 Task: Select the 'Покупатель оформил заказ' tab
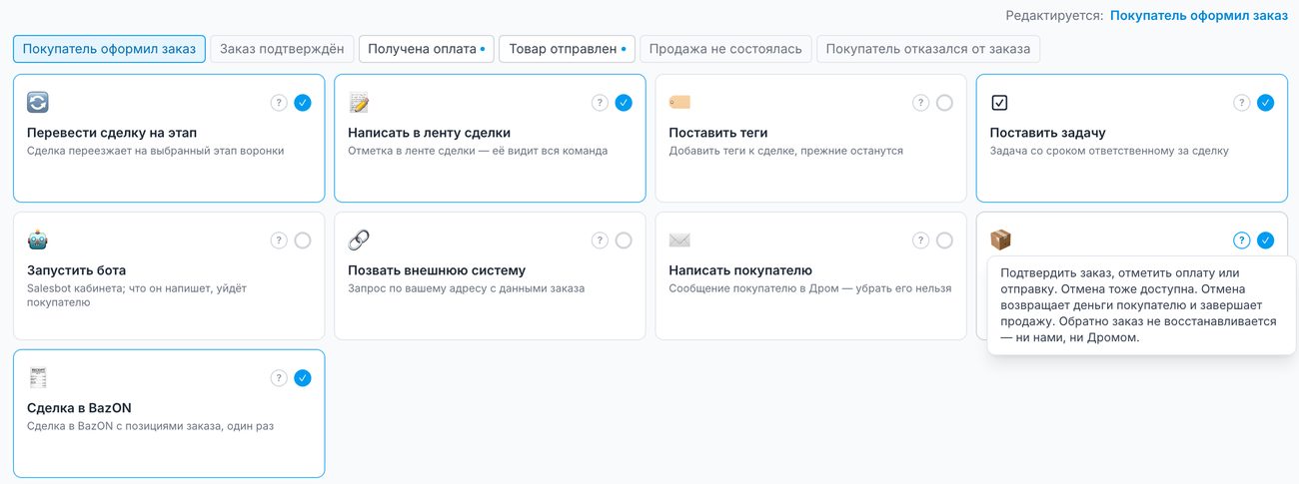(109, 49)
